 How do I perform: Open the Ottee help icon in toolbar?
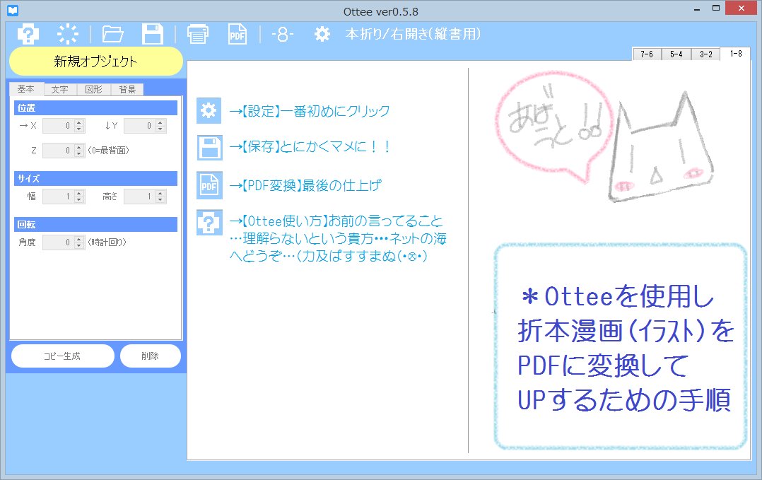[28, 35]
